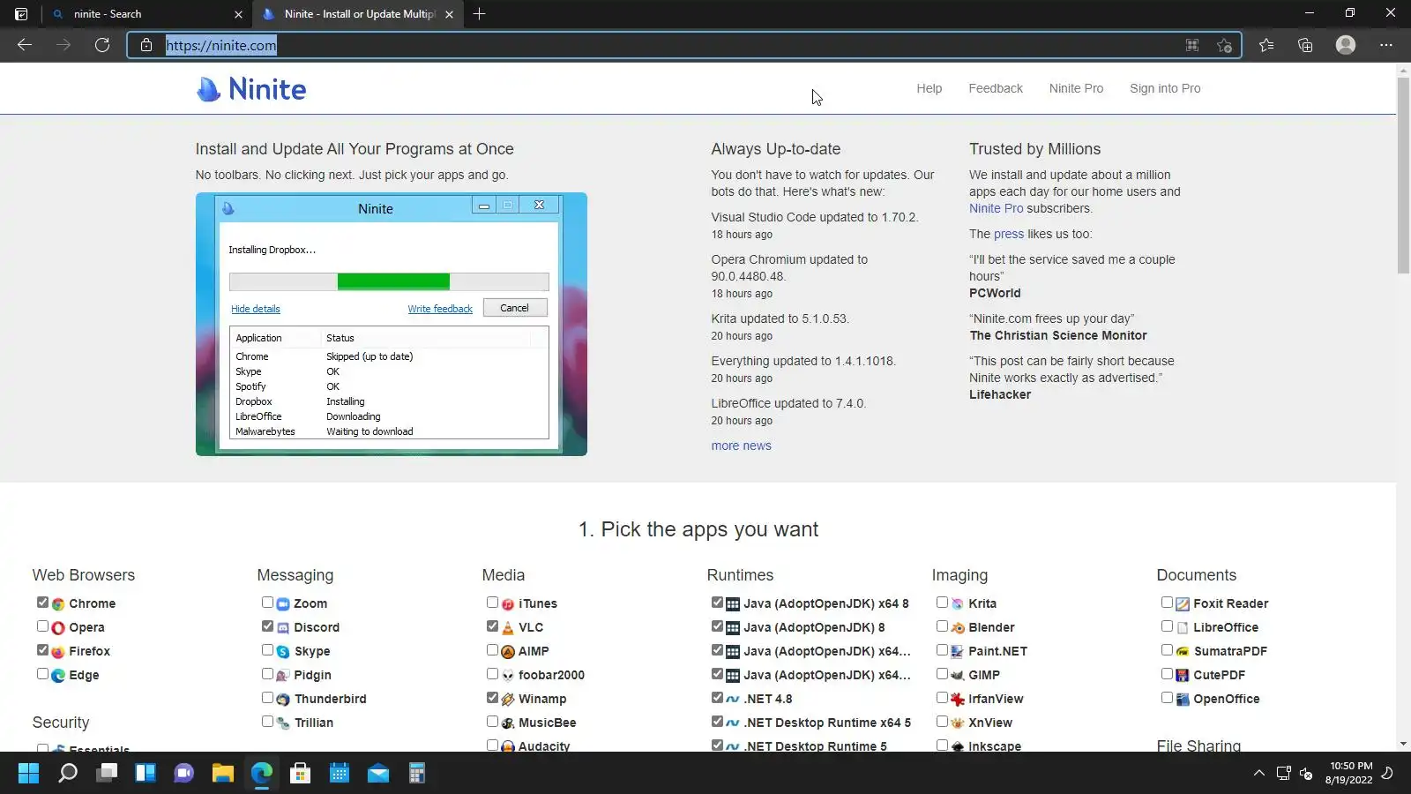
Task: Refresh the Ninite page
Action: [x=102, y=45]
